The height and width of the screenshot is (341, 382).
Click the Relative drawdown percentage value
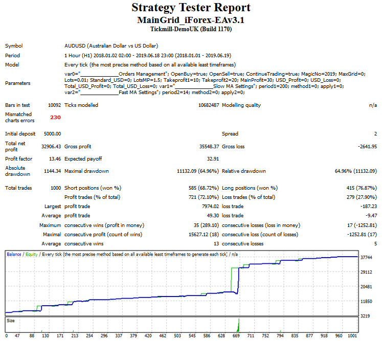(356, 171)
